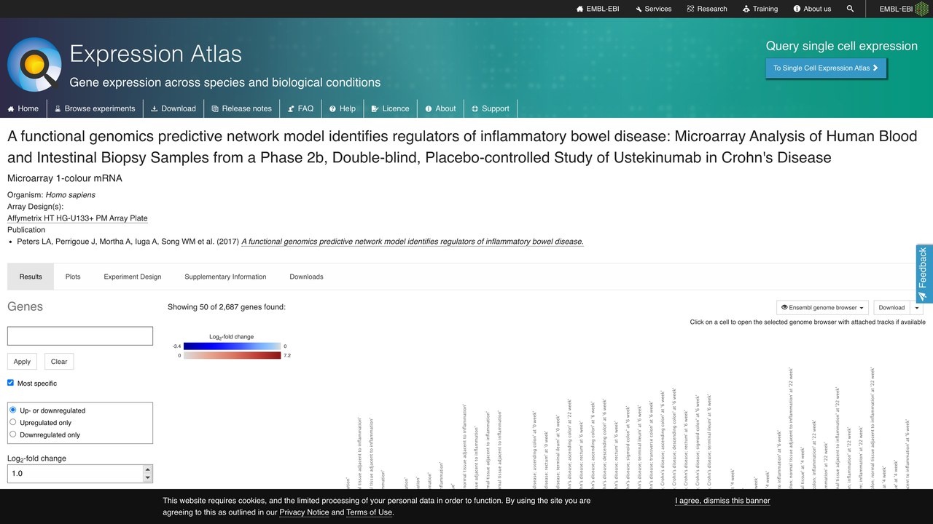Open the Support page
Screen dimensions: 933x524
[x=491, y=108]
